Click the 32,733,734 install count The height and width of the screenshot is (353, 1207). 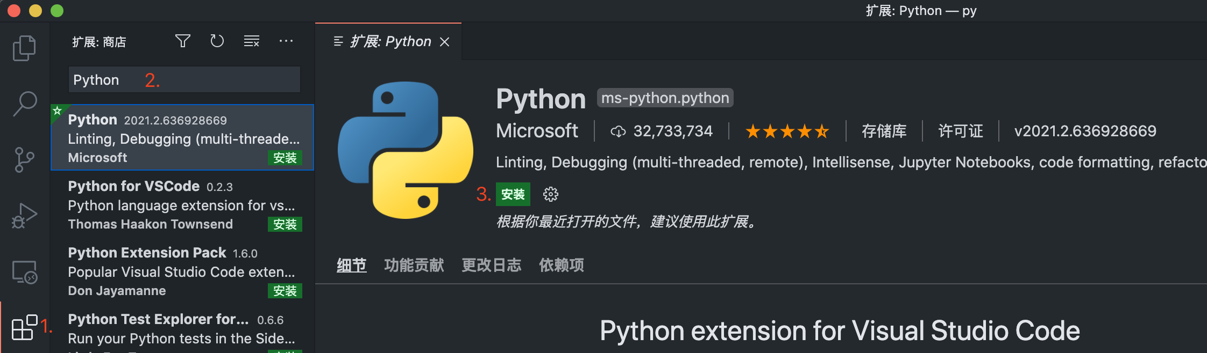pyautogui.click(x=673, y=131)
